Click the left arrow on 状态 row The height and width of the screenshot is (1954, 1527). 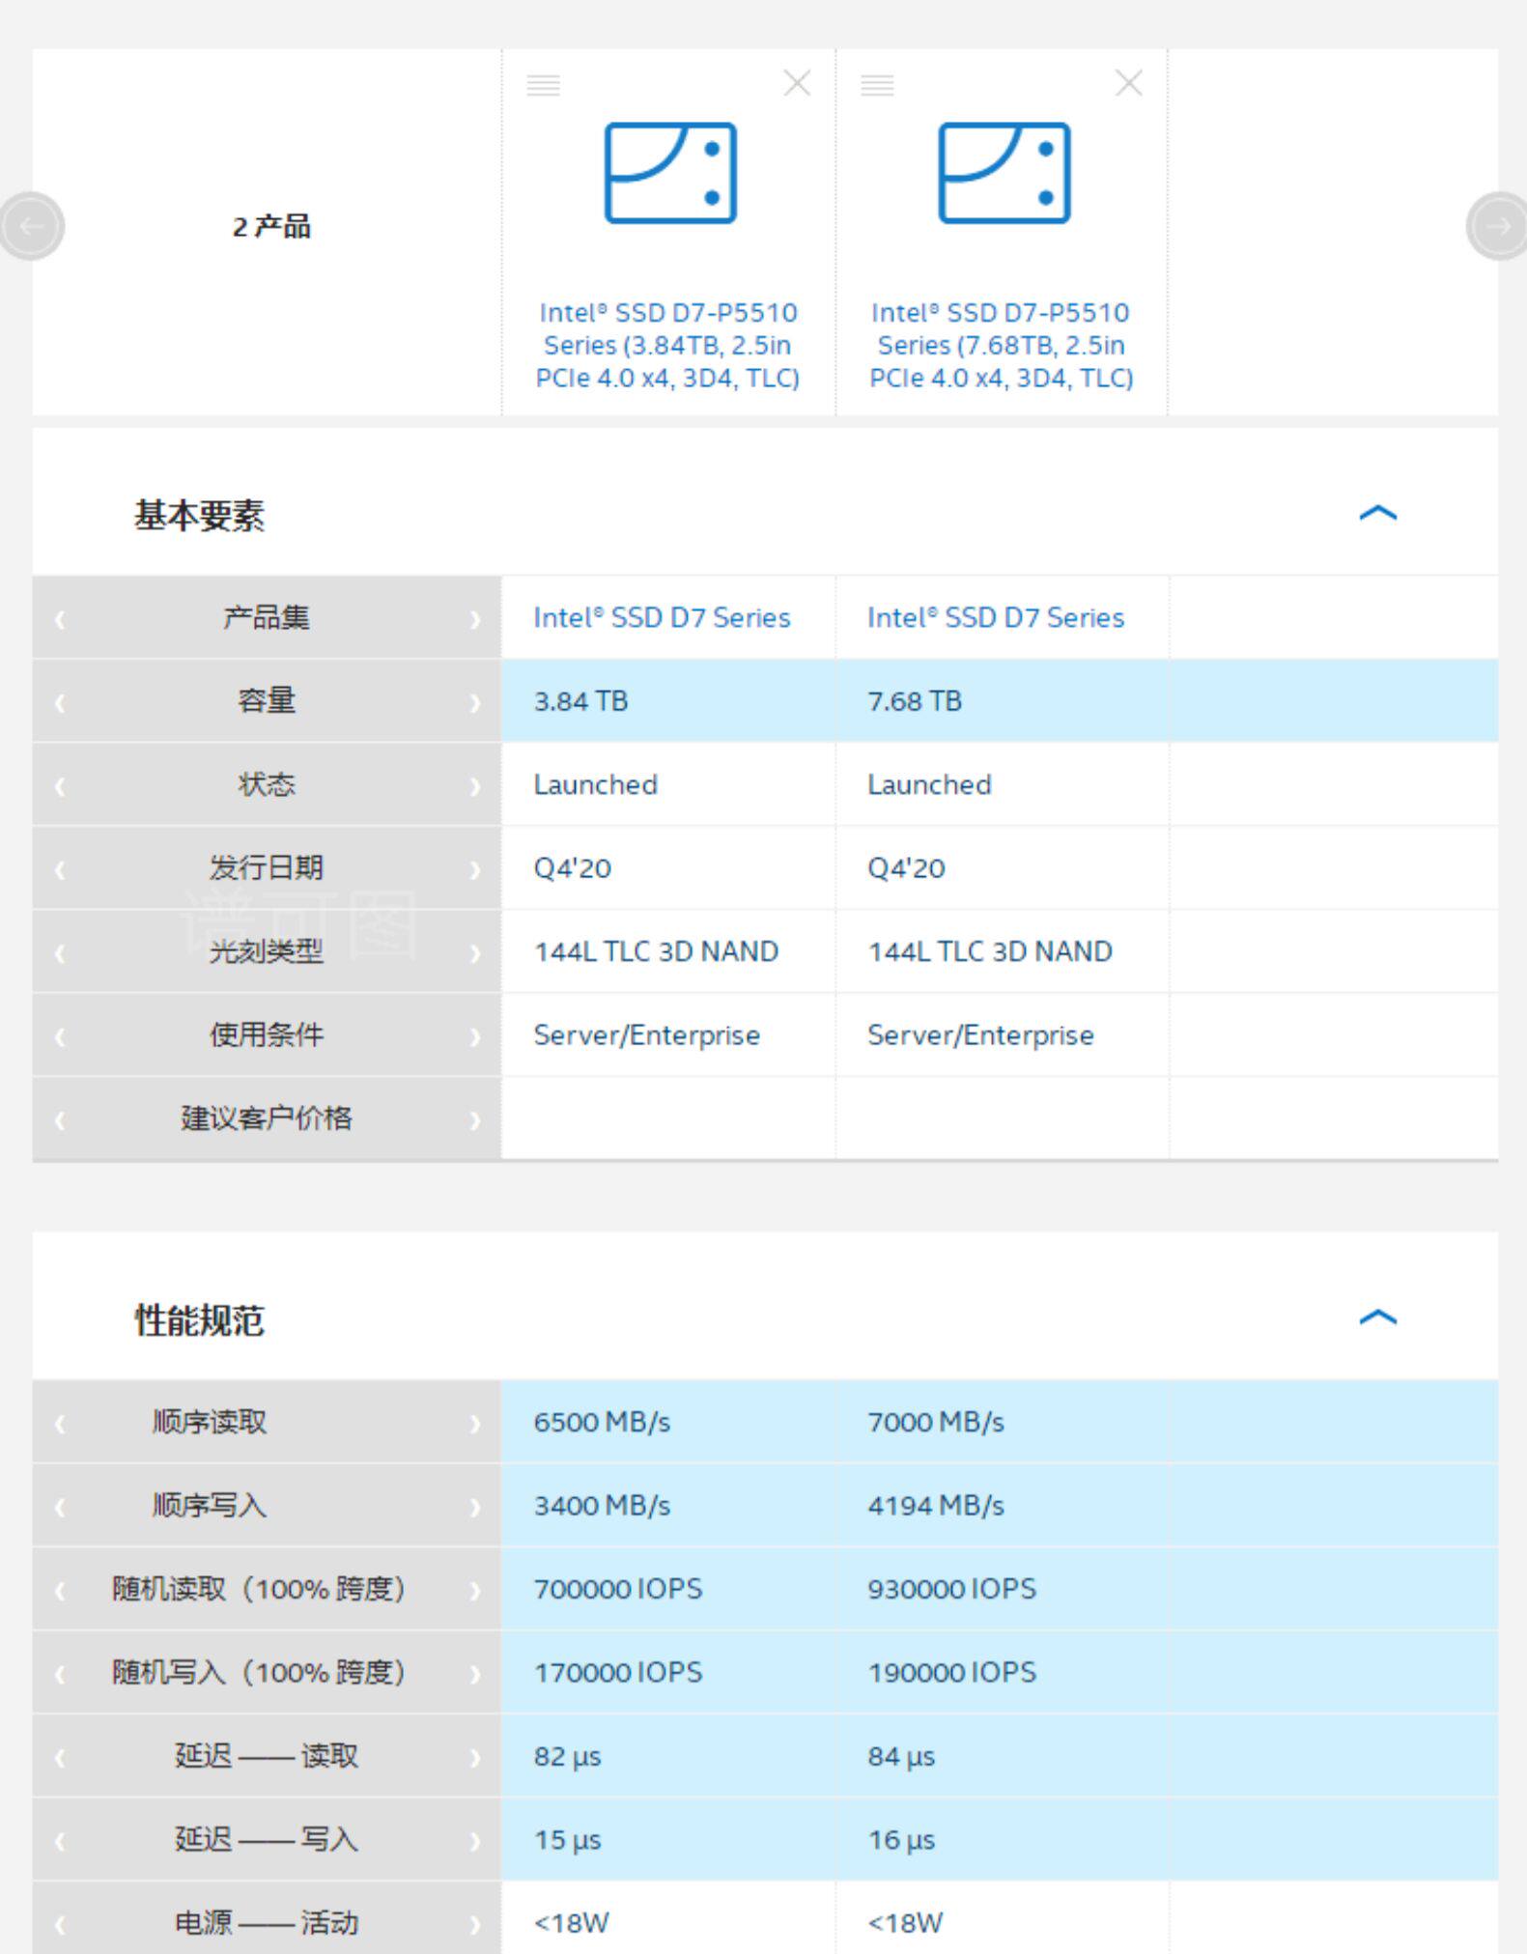(x=60, y=786)
